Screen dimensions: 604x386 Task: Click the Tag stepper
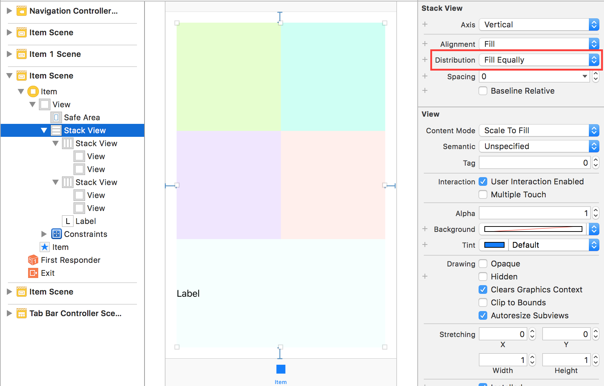[x=596, y=163]
